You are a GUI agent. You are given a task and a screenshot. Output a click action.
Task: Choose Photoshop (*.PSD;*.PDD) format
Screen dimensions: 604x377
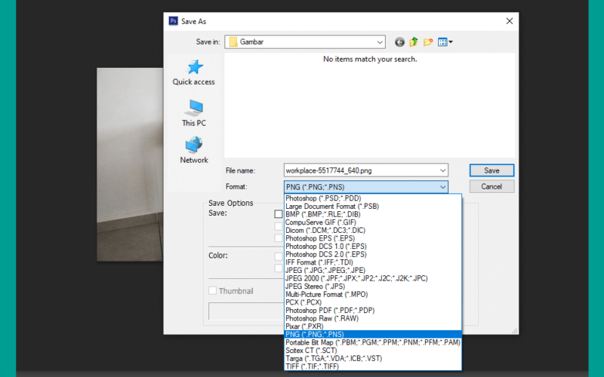click(x=372, y=198)
